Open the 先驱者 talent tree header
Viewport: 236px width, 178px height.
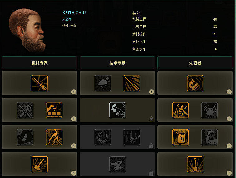point(195,63)
